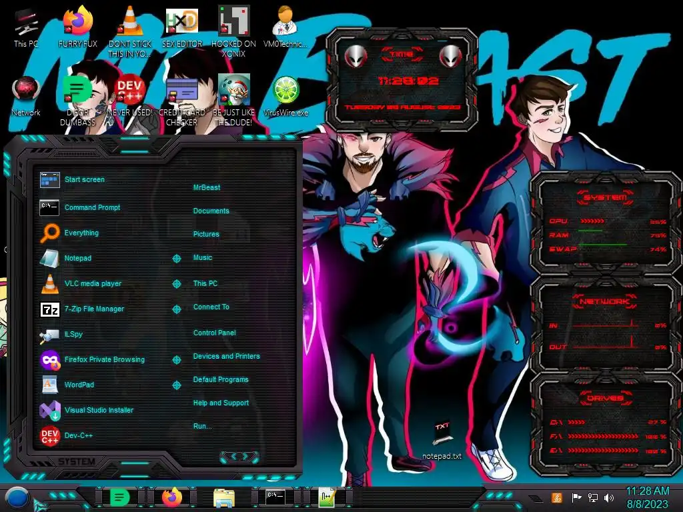Open the CREDIT CARD CHECKER shortcut

click(181, 101)
